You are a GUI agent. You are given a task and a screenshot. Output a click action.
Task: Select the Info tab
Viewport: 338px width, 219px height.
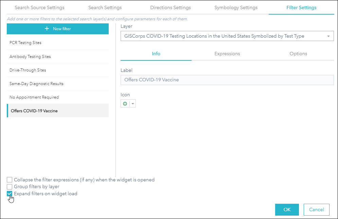tap(156, 54)
